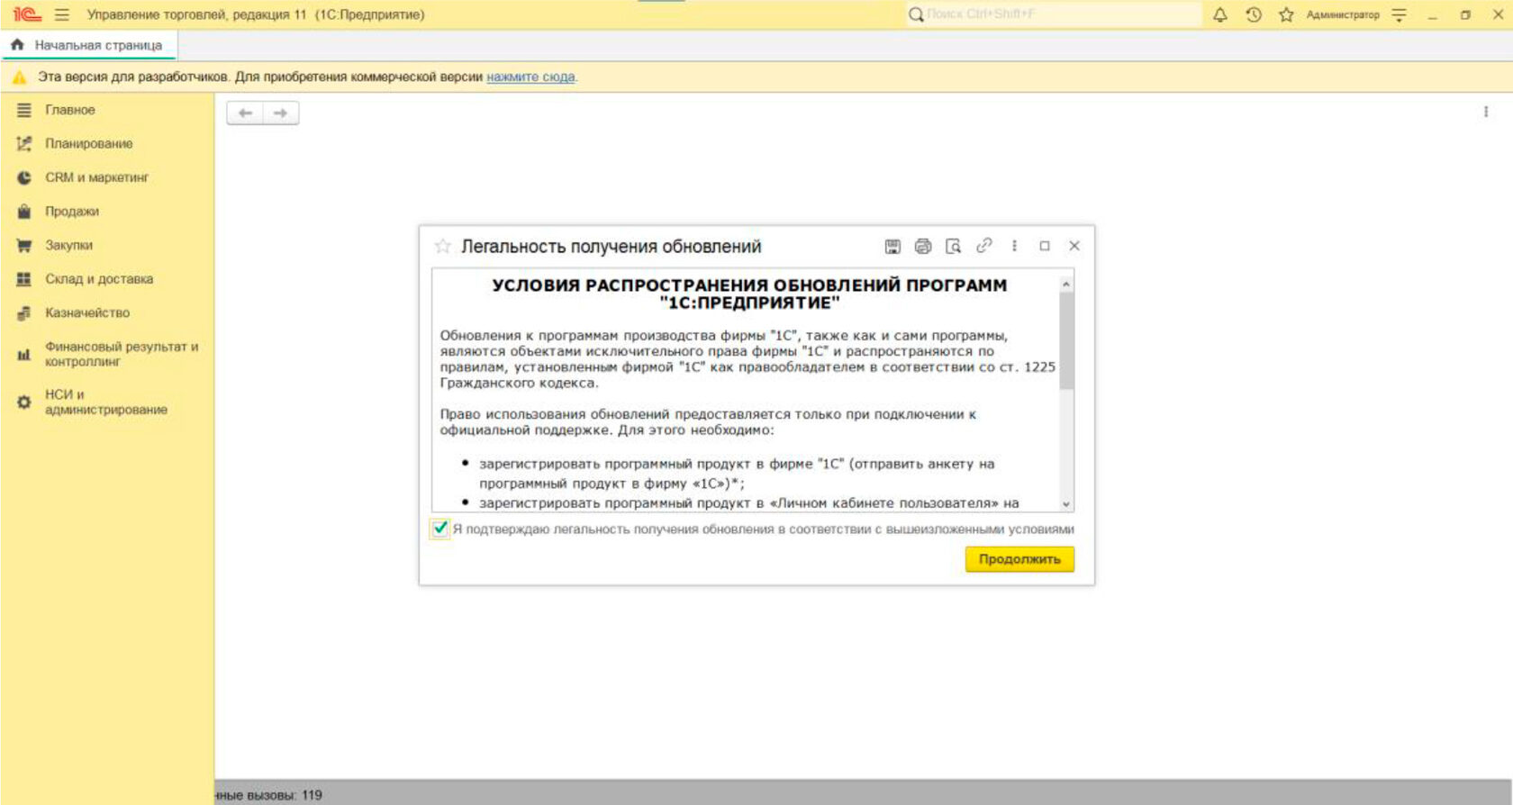Click the status bar calls counter 119
The image size is (1513, 805).
312,795
